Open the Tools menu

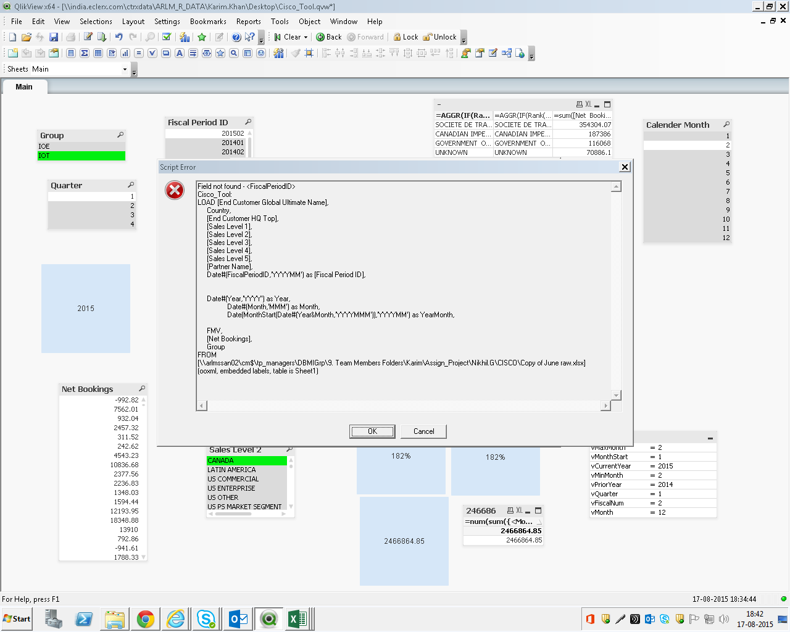click(280, 22)
